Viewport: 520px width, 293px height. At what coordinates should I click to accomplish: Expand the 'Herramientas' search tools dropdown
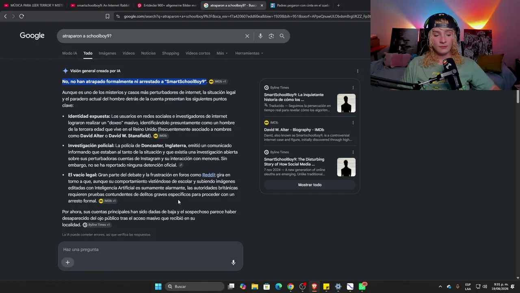point(249,53)
